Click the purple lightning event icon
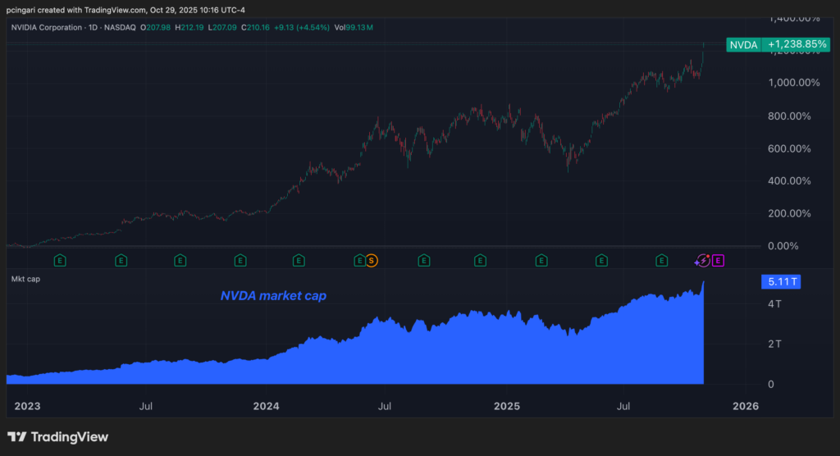 click(702, 261)
